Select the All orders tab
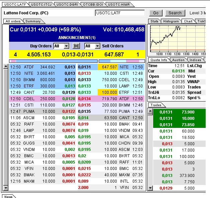210x198 pixels. (13, 21)
